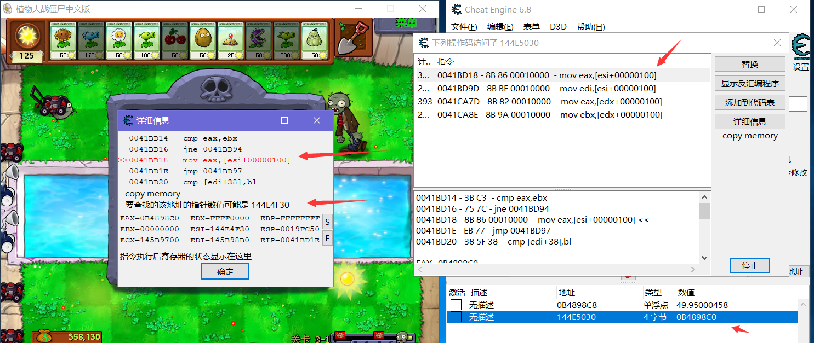Image resolution: width=814 pixels, height=343 pixels.
Task: Click 添加到代码表 button
Action: [x=750, y=102]
